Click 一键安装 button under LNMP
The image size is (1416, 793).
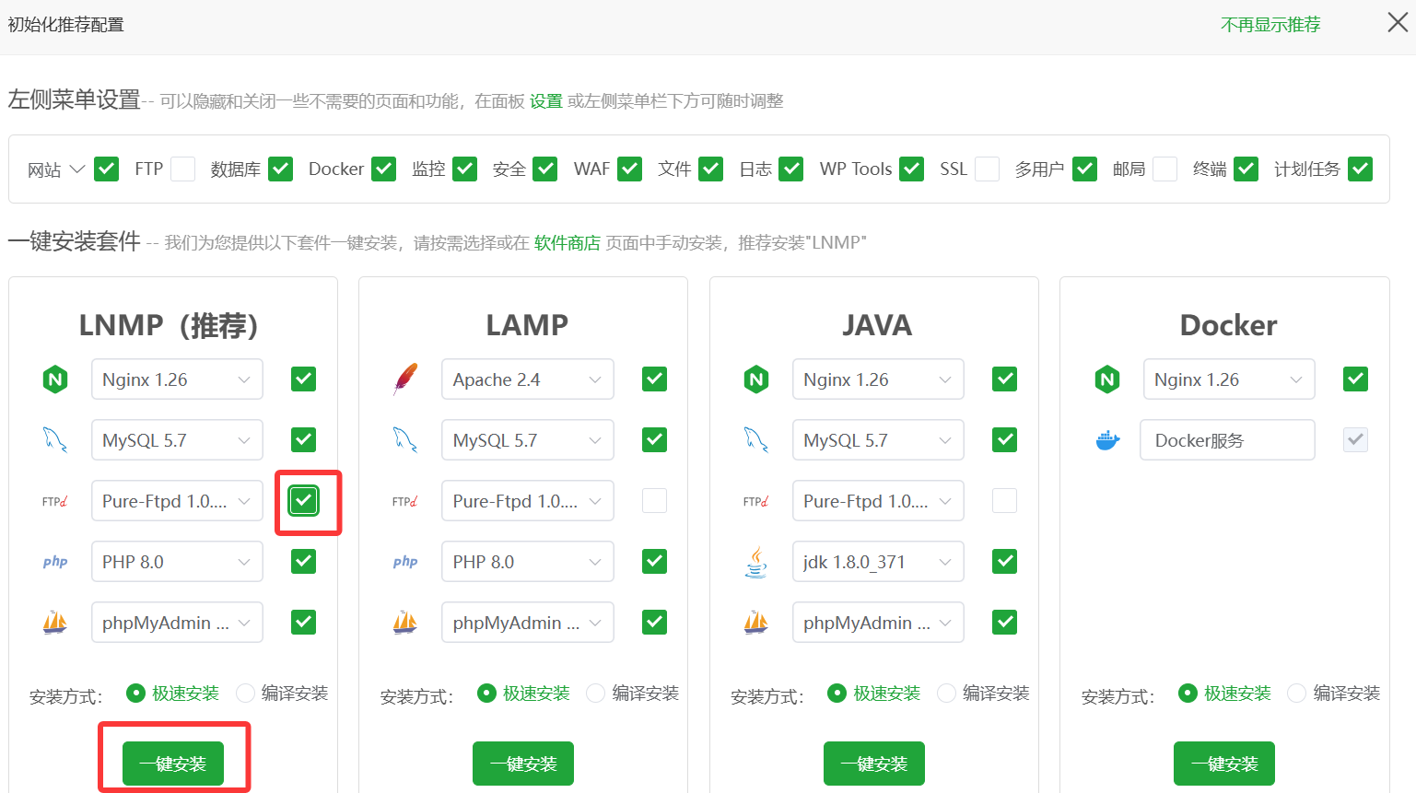[173, 764]
